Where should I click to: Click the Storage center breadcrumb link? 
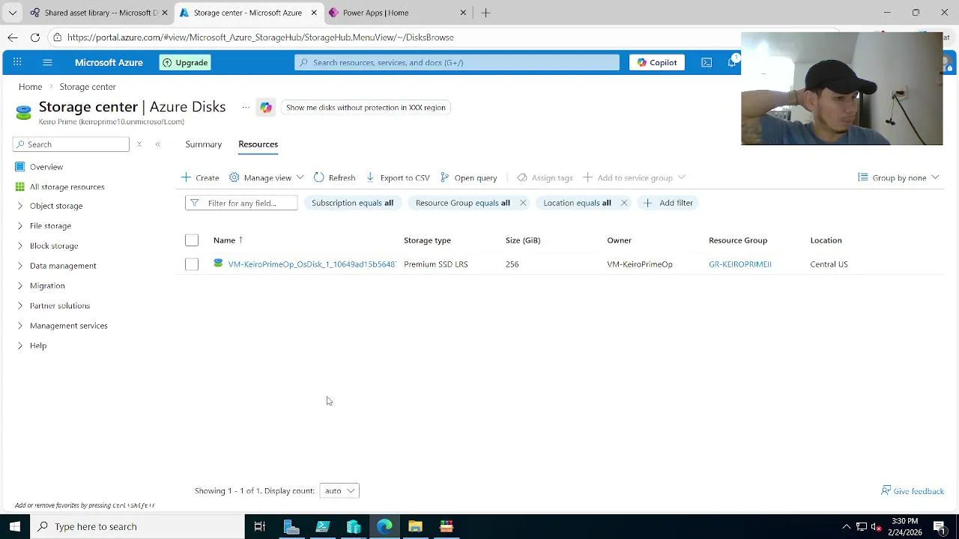(88, 87)
